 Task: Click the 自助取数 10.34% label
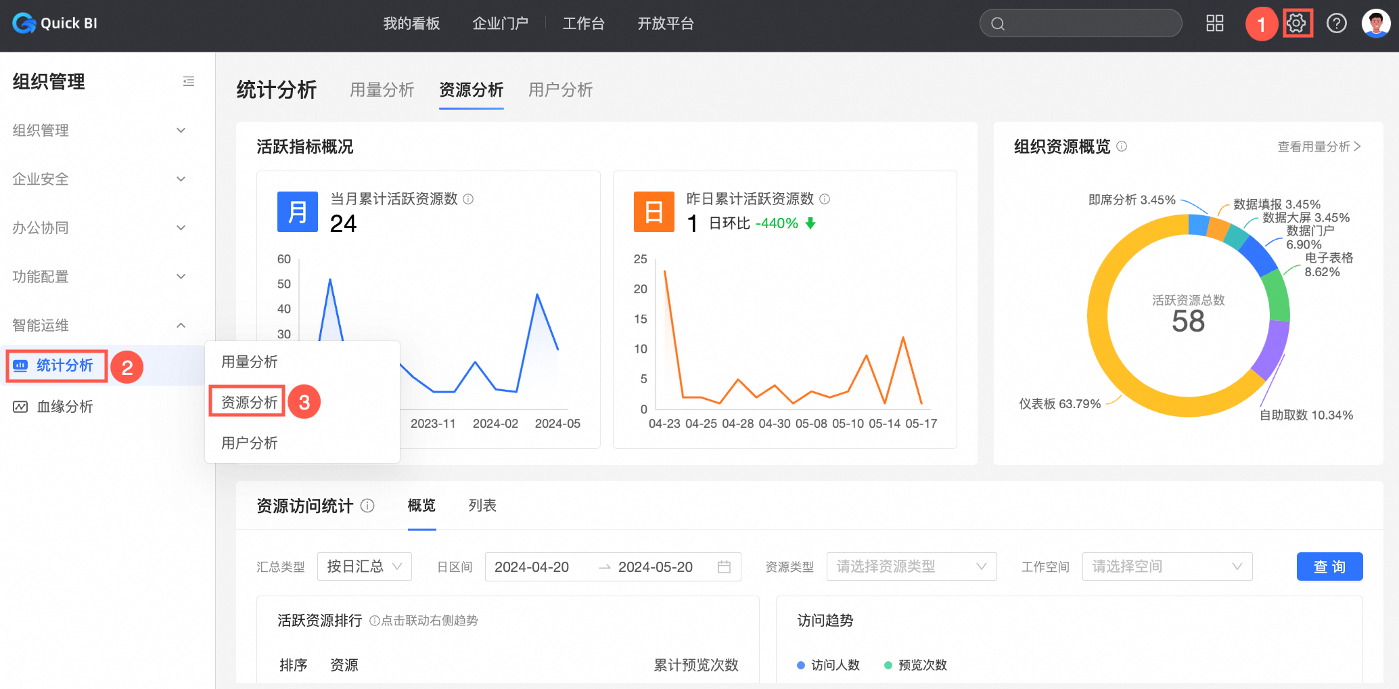1306,415
